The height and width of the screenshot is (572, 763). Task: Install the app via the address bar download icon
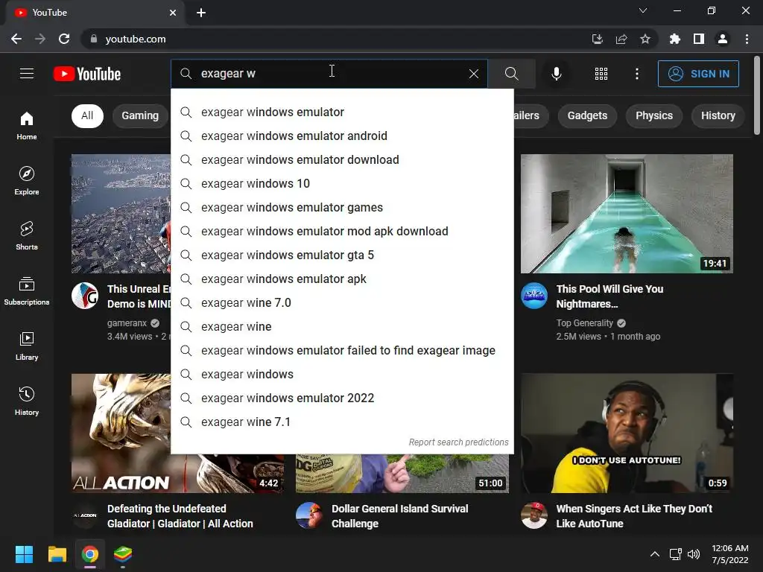pyautogui.click(x=597, y=39)
